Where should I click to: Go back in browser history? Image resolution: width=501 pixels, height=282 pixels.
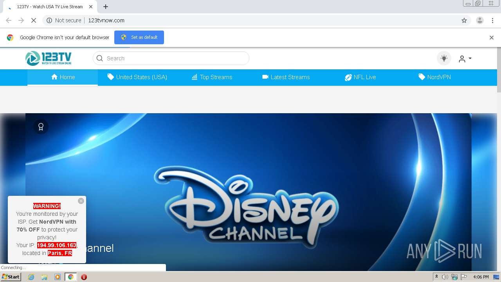(x=9, y=20)
